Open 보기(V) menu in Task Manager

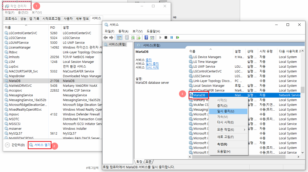tap(37, 12)
